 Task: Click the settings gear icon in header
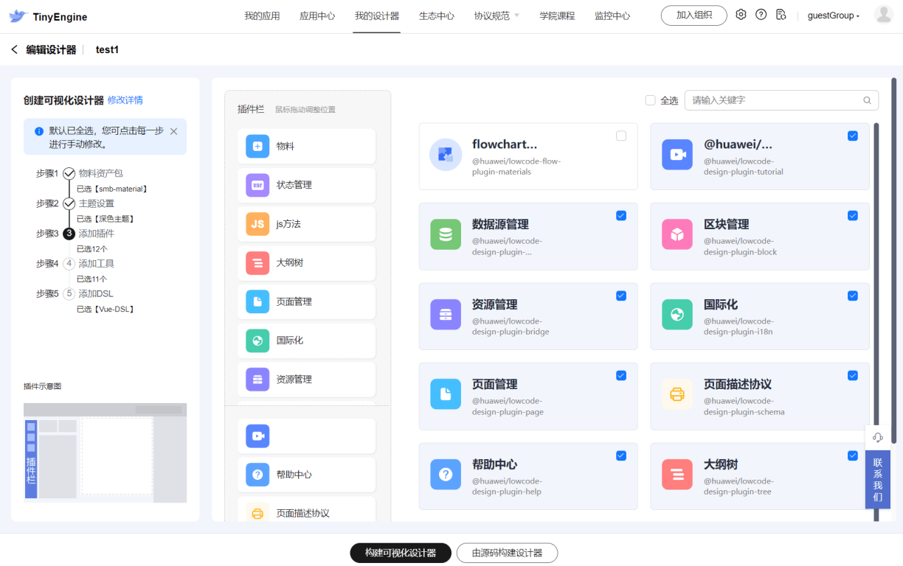coord(741,15)
